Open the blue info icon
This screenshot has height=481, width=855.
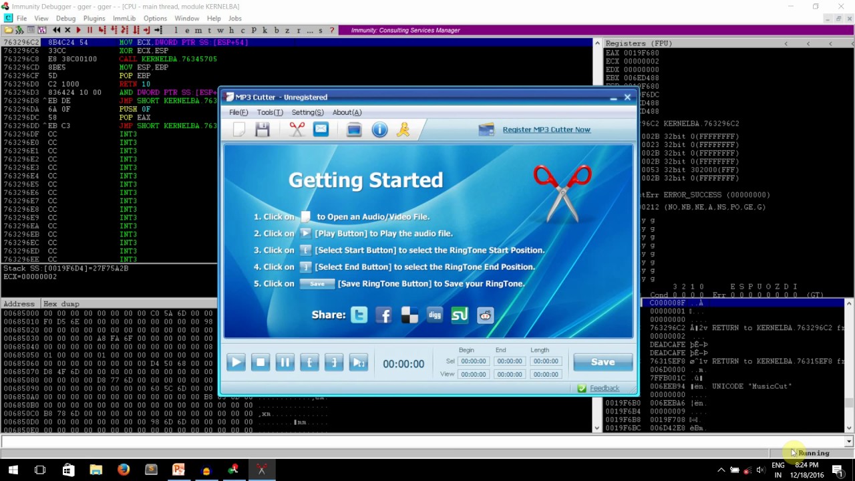[x=379, y=130]
